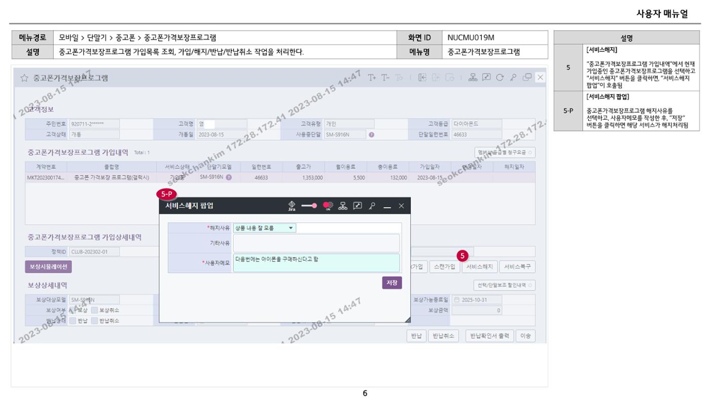Collapse left panel with arrow-in icon
The width and height of the screenshot is (710, 400).
click(x=422, y=78)
